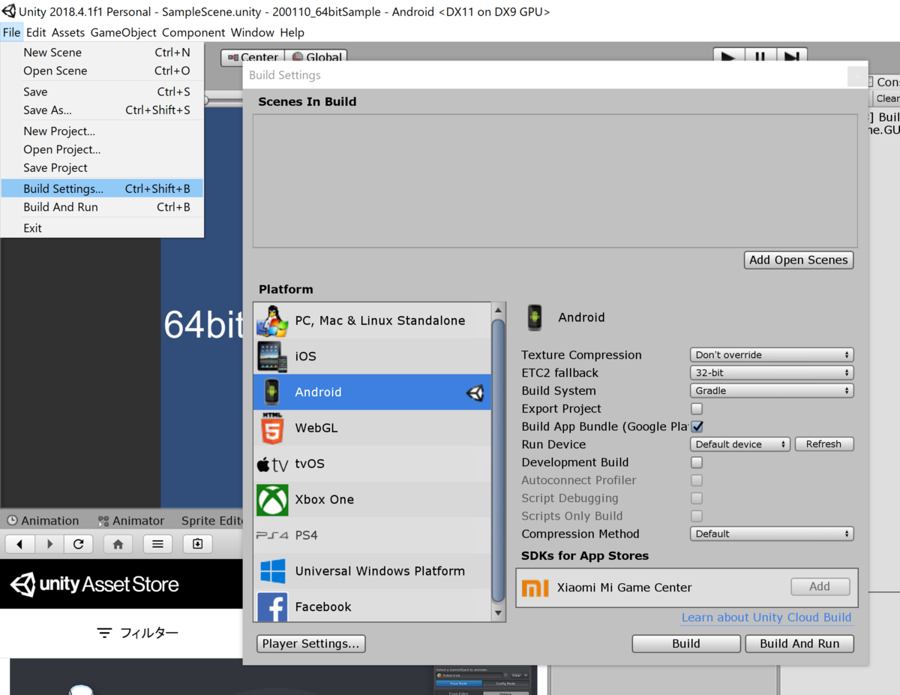Click the Build And Run dialog button
The width and height of the screenshot is (900, 695).
click(799, 643)
